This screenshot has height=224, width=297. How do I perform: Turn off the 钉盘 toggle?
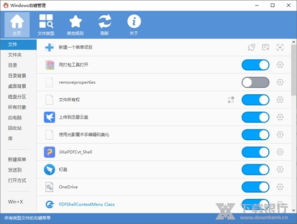coord(255,169)
